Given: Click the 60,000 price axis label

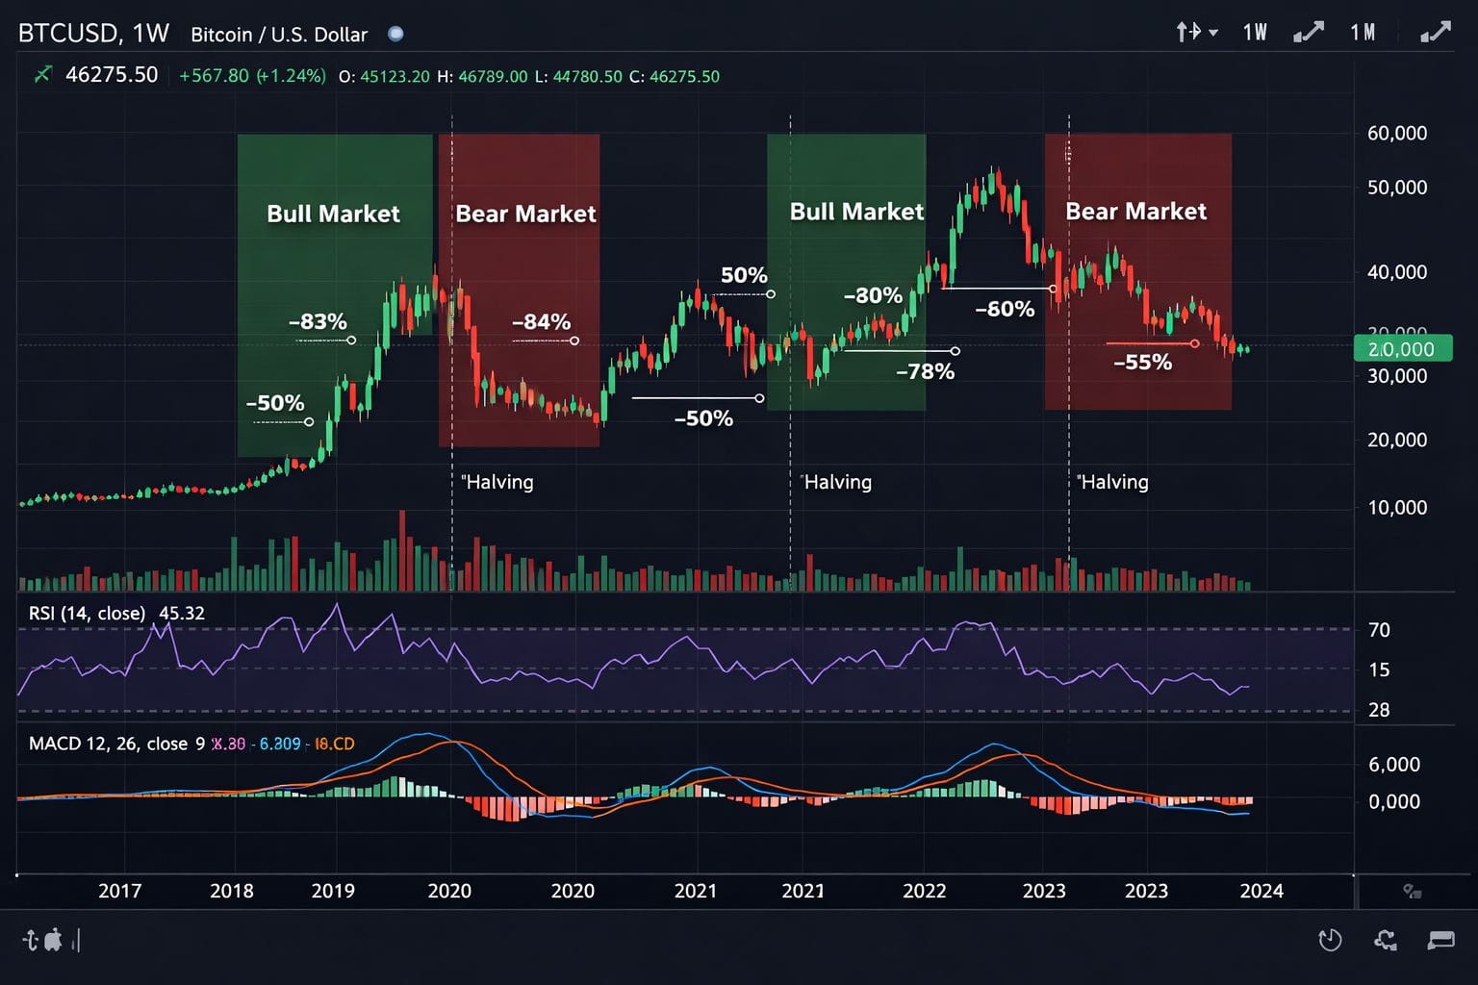Looking at the screenshot, I should coord(1397,133).
